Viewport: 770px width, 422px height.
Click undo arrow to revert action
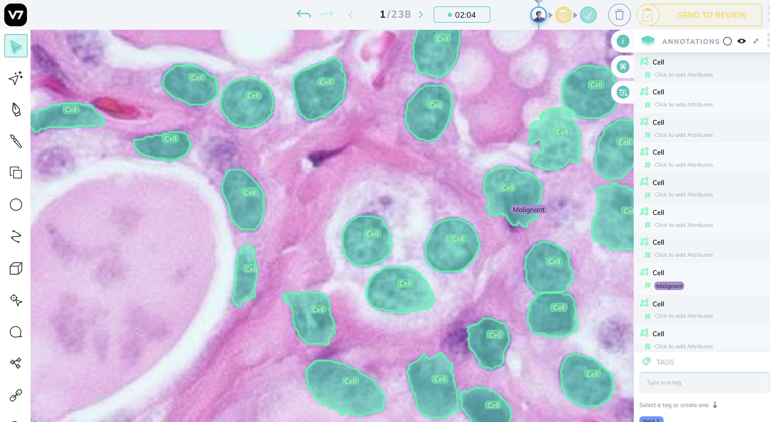pyautogui.click(x=303, y=15)
